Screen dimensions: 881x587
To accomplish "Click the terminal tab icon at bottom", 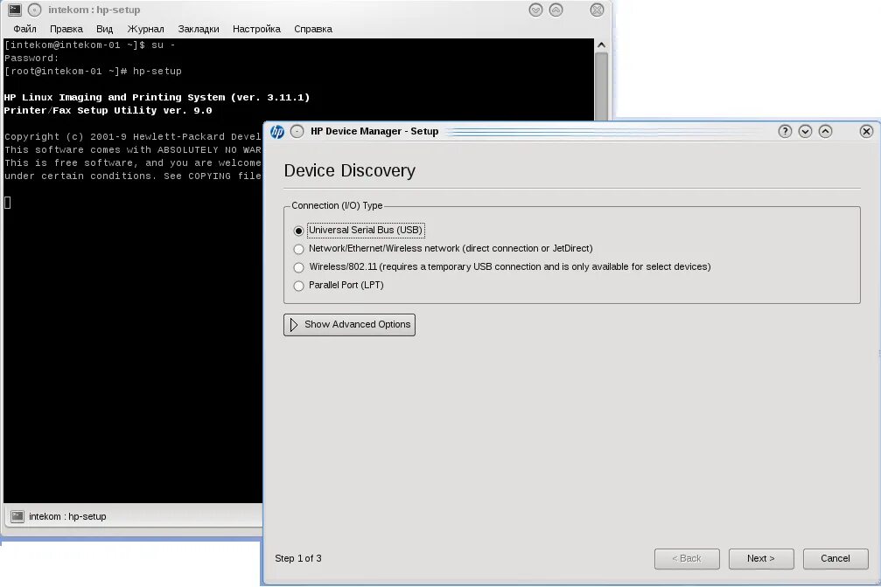I will coord(17,516).
